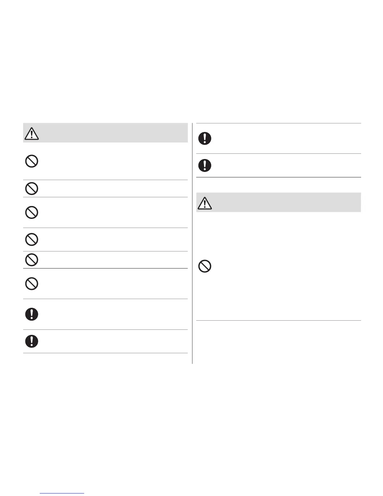Click the first mandatory exclamation icon, left column
Image resolution: width=383 pixels, height=496 pixels.
pos(32,314)
